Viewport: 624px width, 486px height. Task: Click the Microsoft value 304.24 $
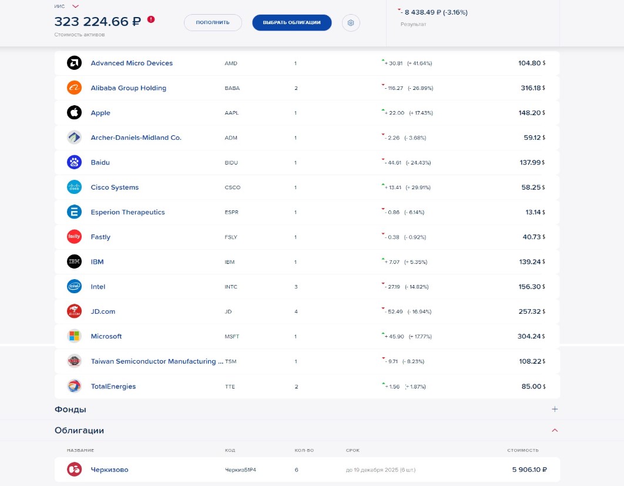coord(531,336)
